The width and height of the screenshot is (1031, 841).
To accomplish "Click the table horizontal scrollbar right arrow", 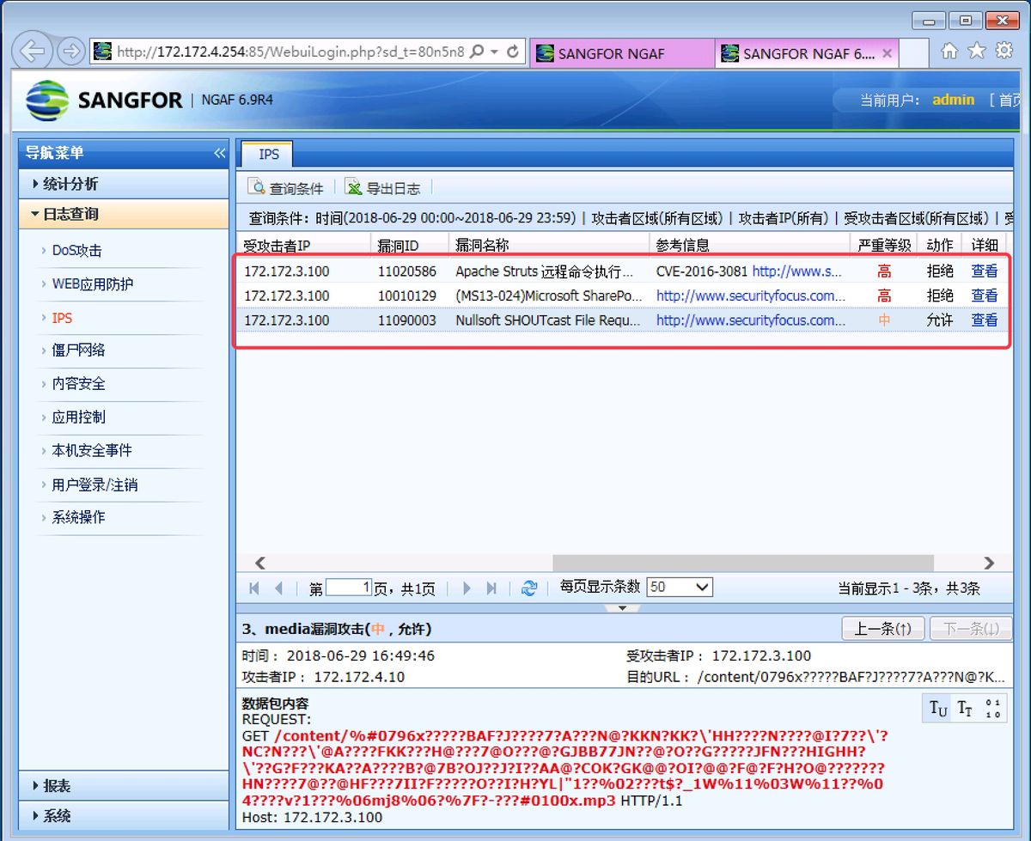I will 989,564.
